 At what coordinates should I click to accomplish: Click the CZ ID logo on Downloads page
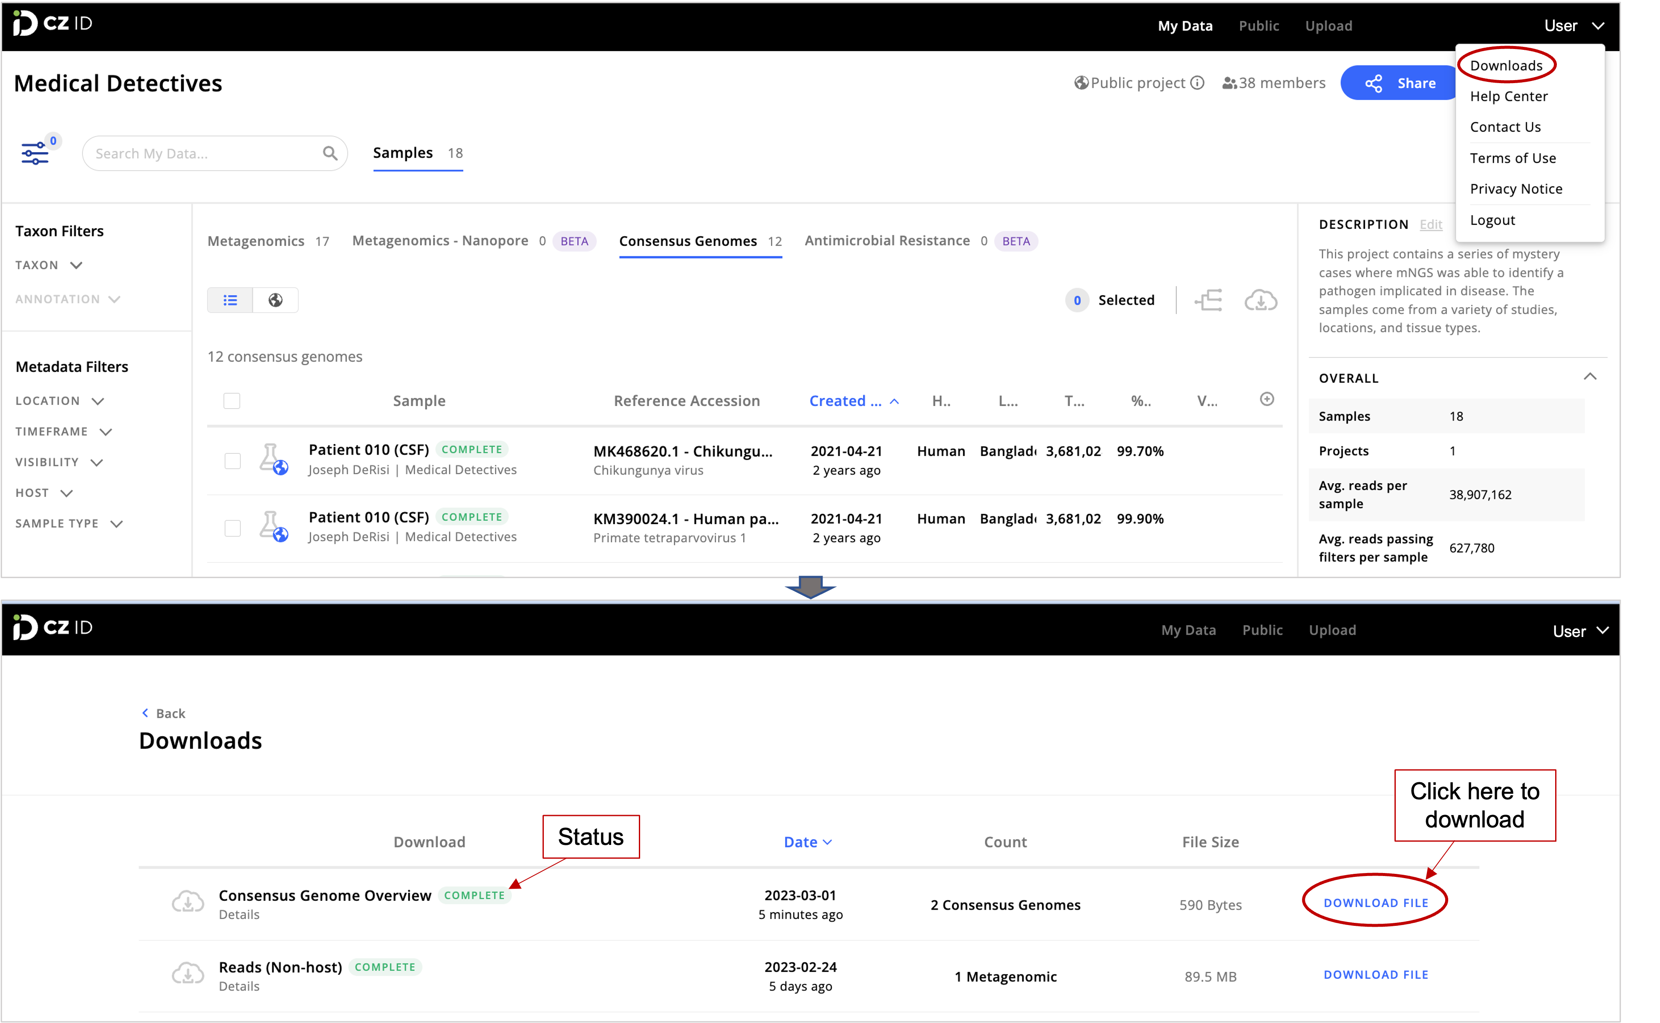click(53, 628)
